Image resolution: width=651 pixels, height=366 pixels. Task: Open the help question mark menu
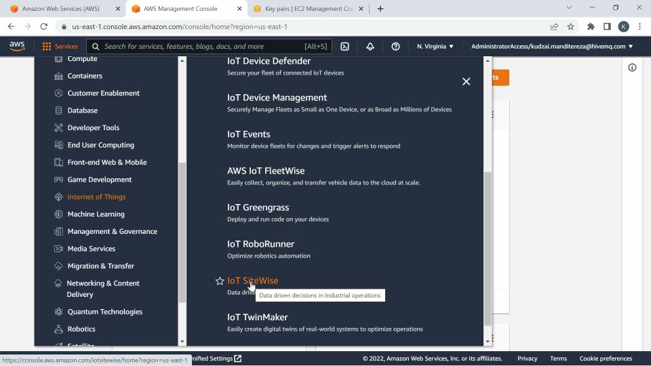tap(395, 47)
